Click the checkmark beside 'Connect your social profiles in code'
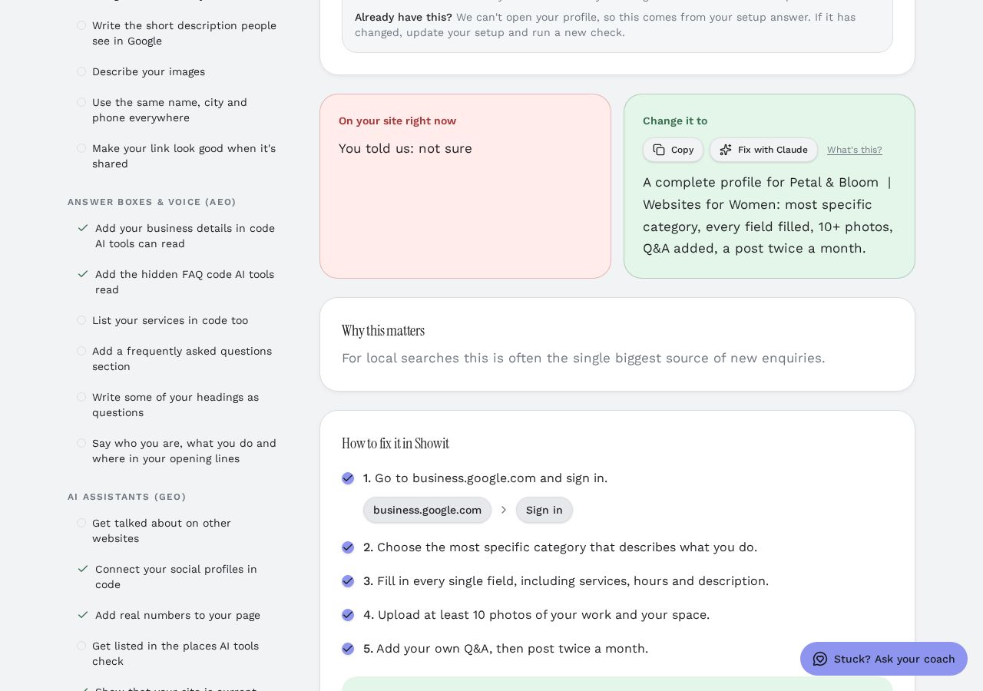983x691 pixels. pos(82,569)
